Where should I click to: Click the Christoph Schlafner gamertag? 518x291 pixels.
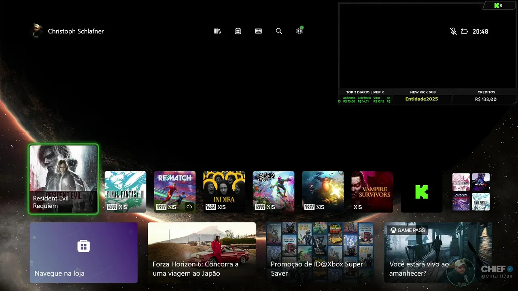[x=76, y=31]
